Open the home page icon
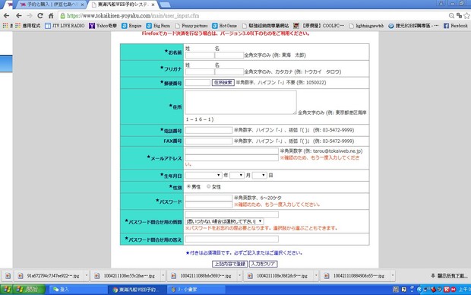 (51, 16)
